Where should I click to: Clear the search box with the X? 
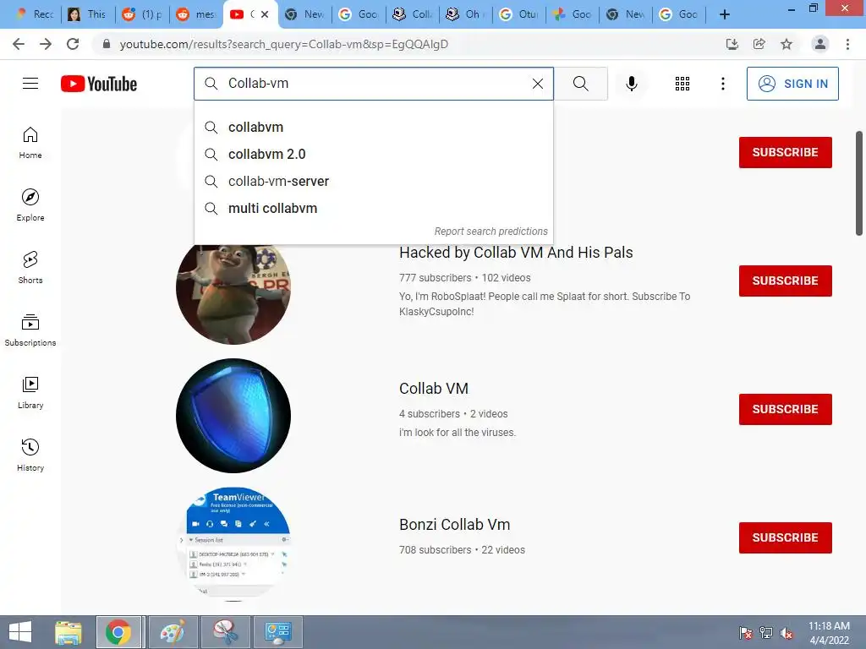tap(537, 84)
